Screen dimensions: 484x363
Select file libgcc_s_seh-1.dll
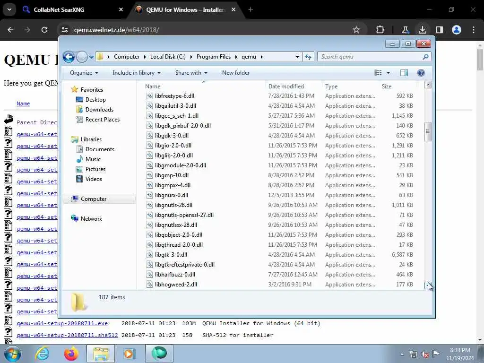[x=177, y=116]
